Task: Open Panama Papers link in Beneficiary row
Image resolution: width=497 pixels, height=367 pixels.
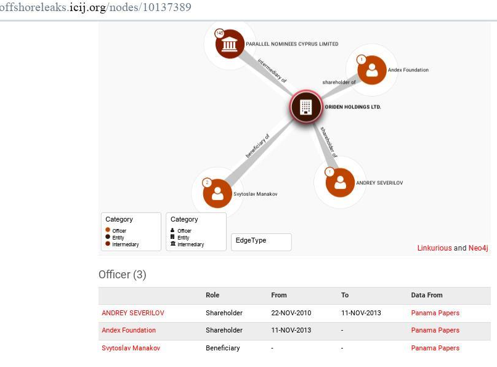Action: click(x=435, y=348)
